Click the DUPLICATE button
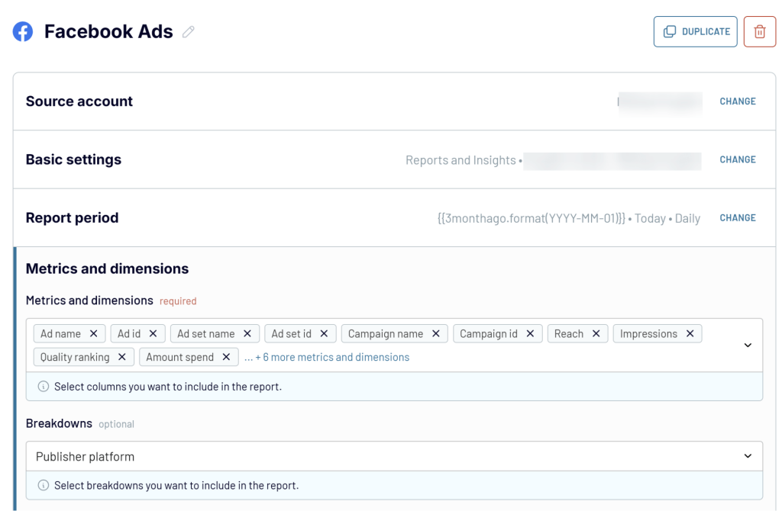Image resolution: width=782 pixels, height=511 pixels. (695, 31)
